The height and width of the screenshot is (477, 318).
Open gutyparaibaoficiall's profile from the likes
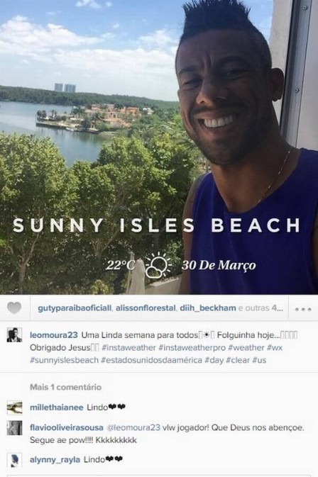tap(75, 308)
